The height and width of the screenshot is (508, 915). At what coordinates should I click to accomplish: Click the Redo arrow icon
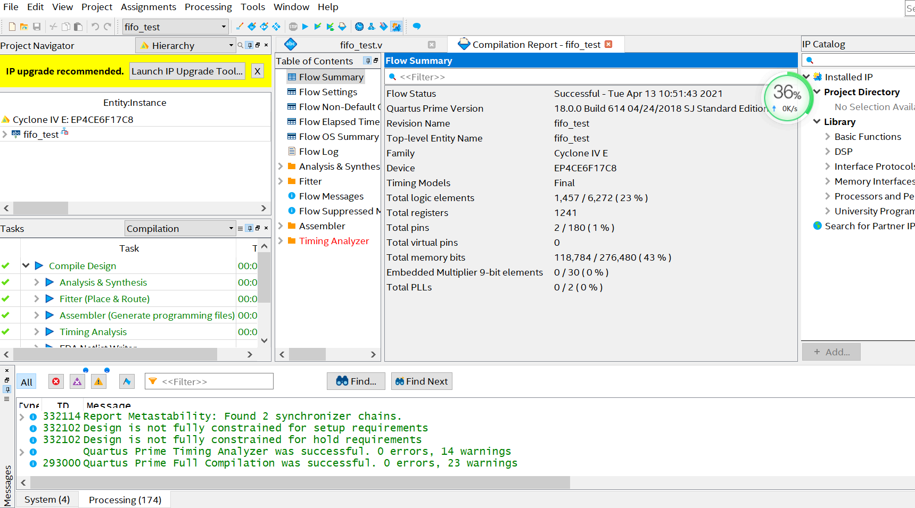[108, 27]
